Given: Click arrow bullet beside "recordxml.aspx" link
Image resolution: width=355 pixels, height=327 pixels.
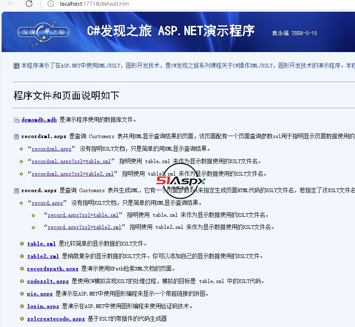Looking at the screenshot, I should click(21, 149).
